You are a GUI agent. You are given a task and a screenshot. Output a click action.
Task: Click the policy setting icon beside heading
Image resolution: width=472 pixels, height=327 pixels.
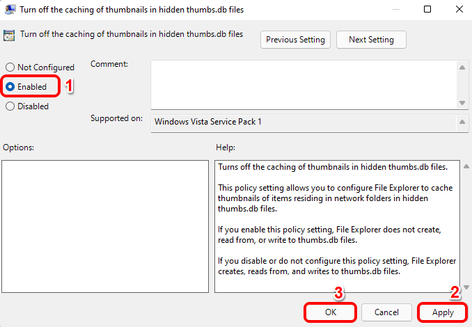pyautogui.click(x=10, y=35)
